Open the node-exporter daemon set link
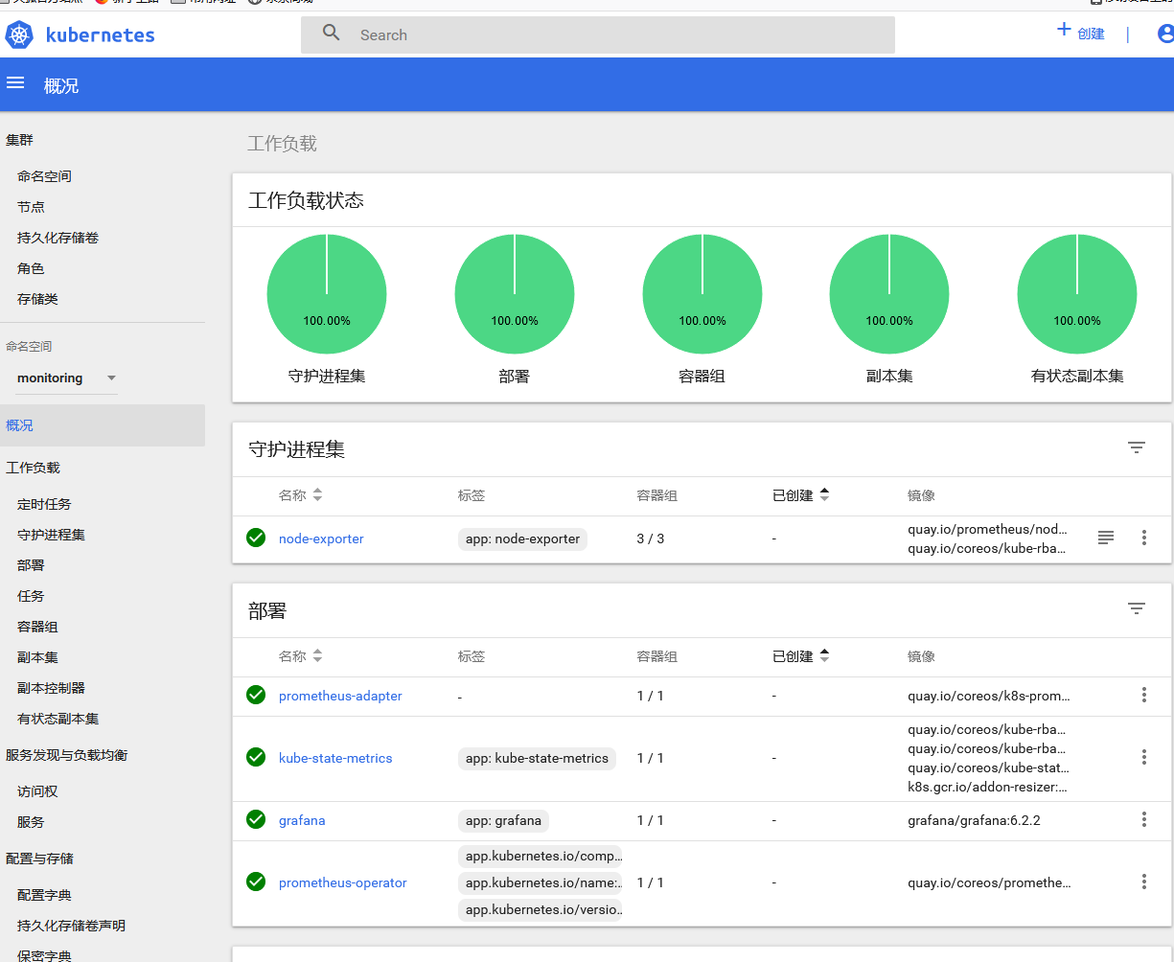Screen dimensions: 1174x962 [321, 538]
